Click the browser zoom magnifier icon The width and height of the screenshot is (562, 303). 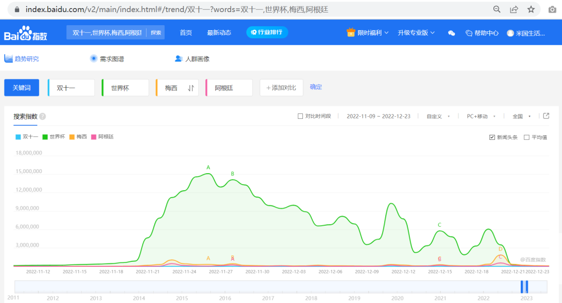click(x=497, y=9)
